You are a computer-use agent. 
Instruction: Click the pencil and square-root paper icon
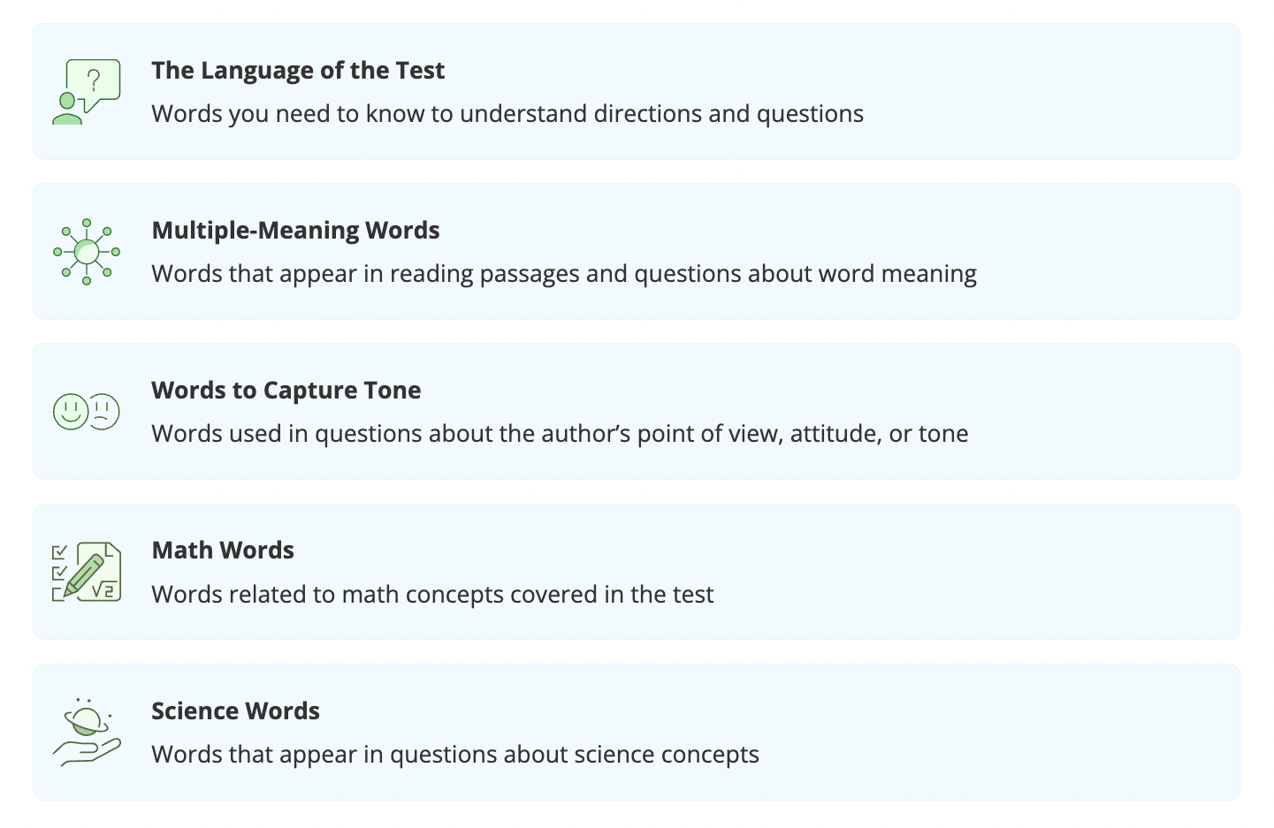(x=87, y=572)
